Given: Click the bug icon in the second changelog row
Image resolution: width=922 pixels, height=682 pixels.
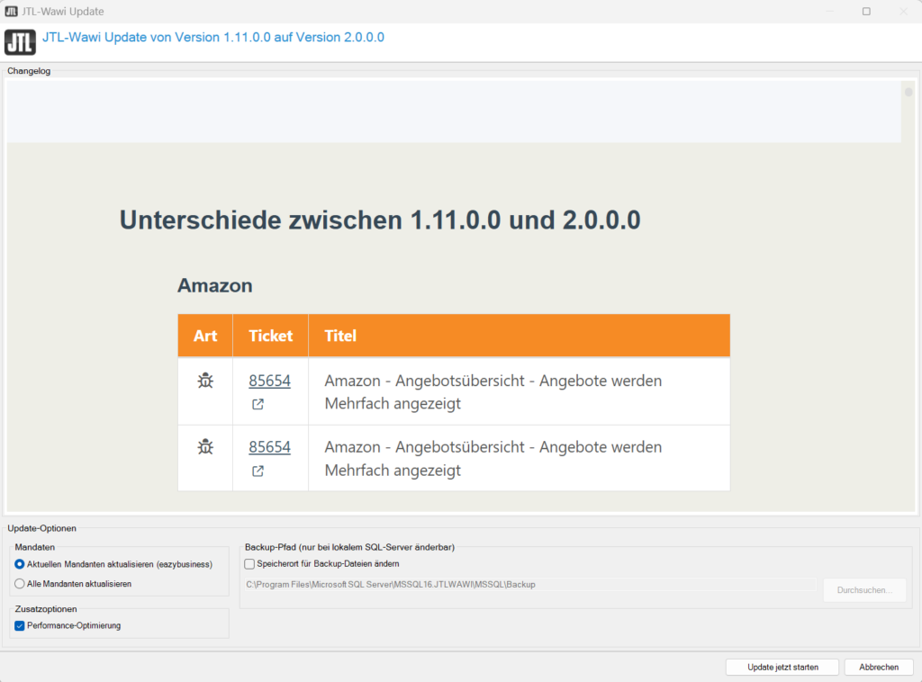Looking at the screenshot, I should point(205,447).
